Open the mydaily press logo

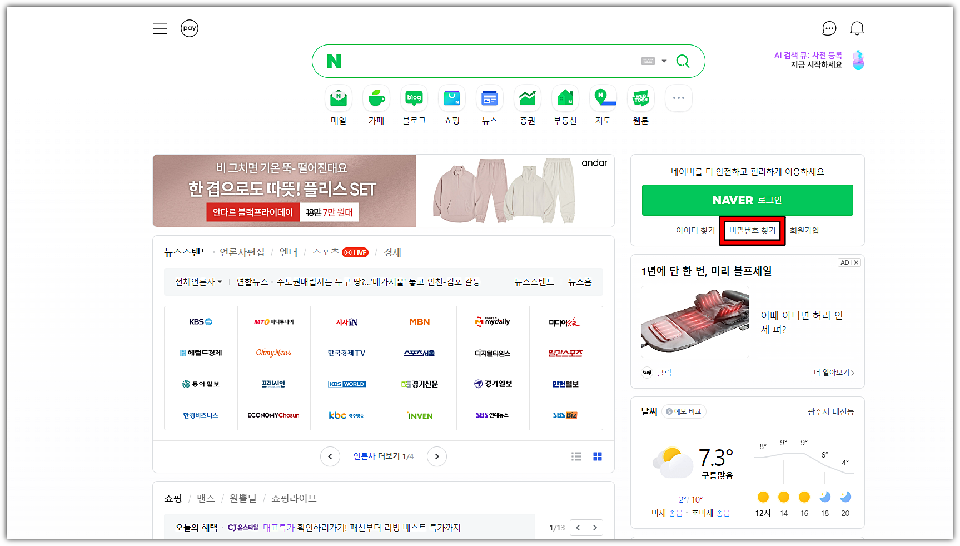[493, 322]
